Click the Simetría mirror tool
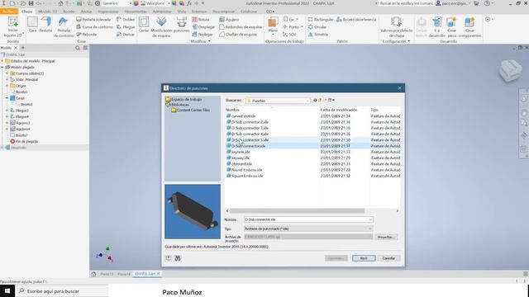 pos(317,35)
